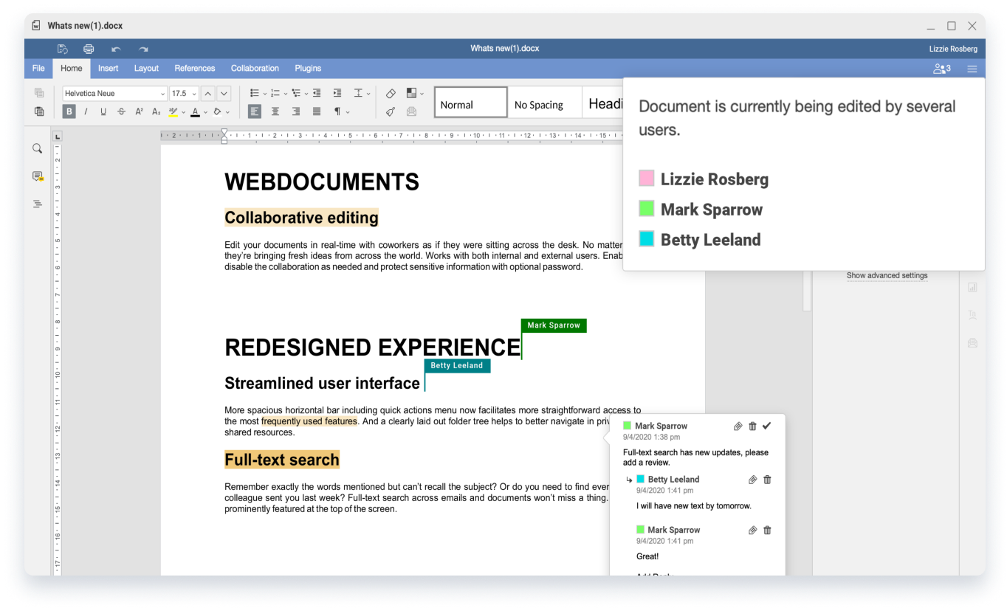
Task: Click Show advanced settings link
Action: click(x=887, y=275)
